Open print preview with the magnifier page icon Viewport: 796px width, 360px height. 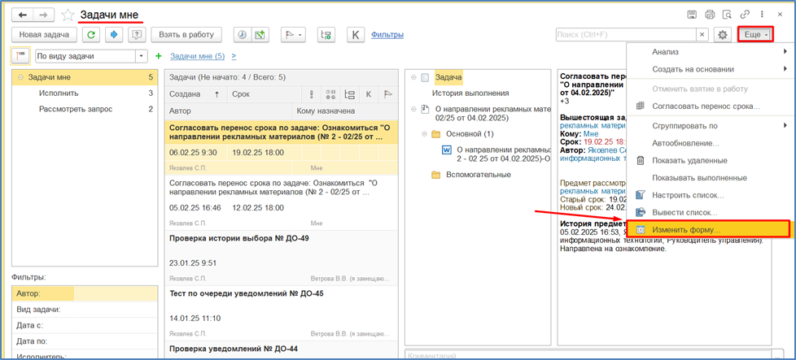coord(727,15)
